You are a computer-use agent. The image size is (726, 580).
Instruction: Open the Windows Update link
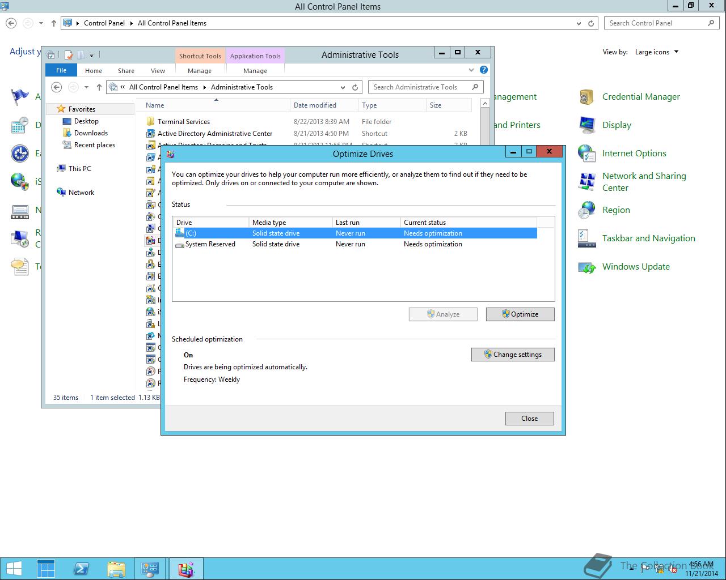(636, 267)
